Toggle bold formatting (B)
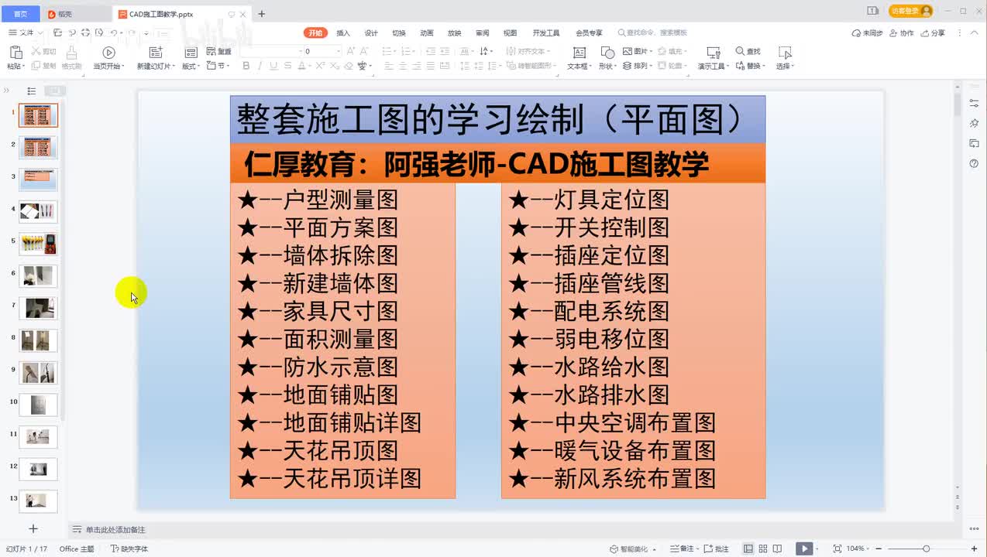Viewport: 987px width, 557px height. 246,67
